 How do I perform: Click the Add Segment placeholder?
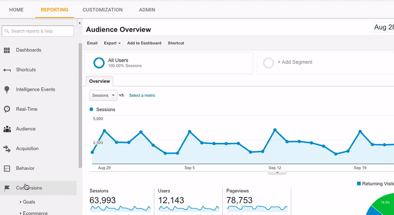[295, 62]
